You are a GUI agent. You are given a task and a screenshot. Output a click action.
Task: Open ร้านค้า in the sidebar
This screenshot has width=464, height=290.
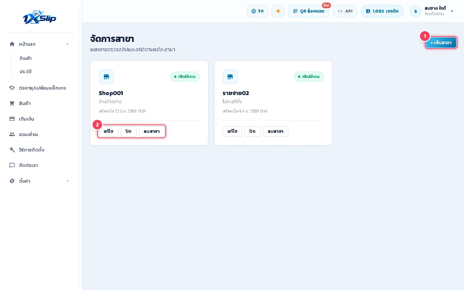click(25, 58)
